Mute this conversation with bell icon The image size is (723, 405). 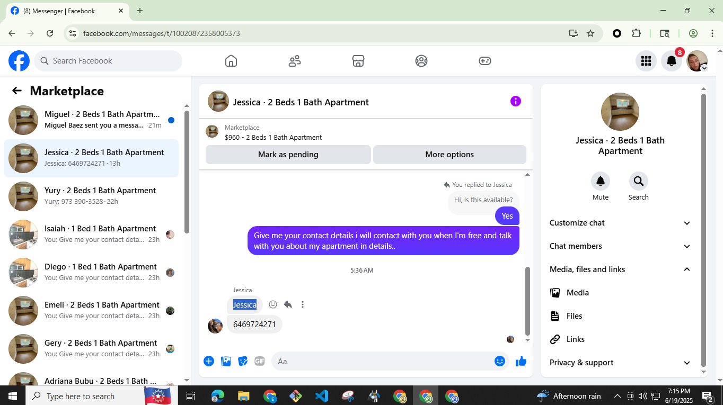[601, 182]
